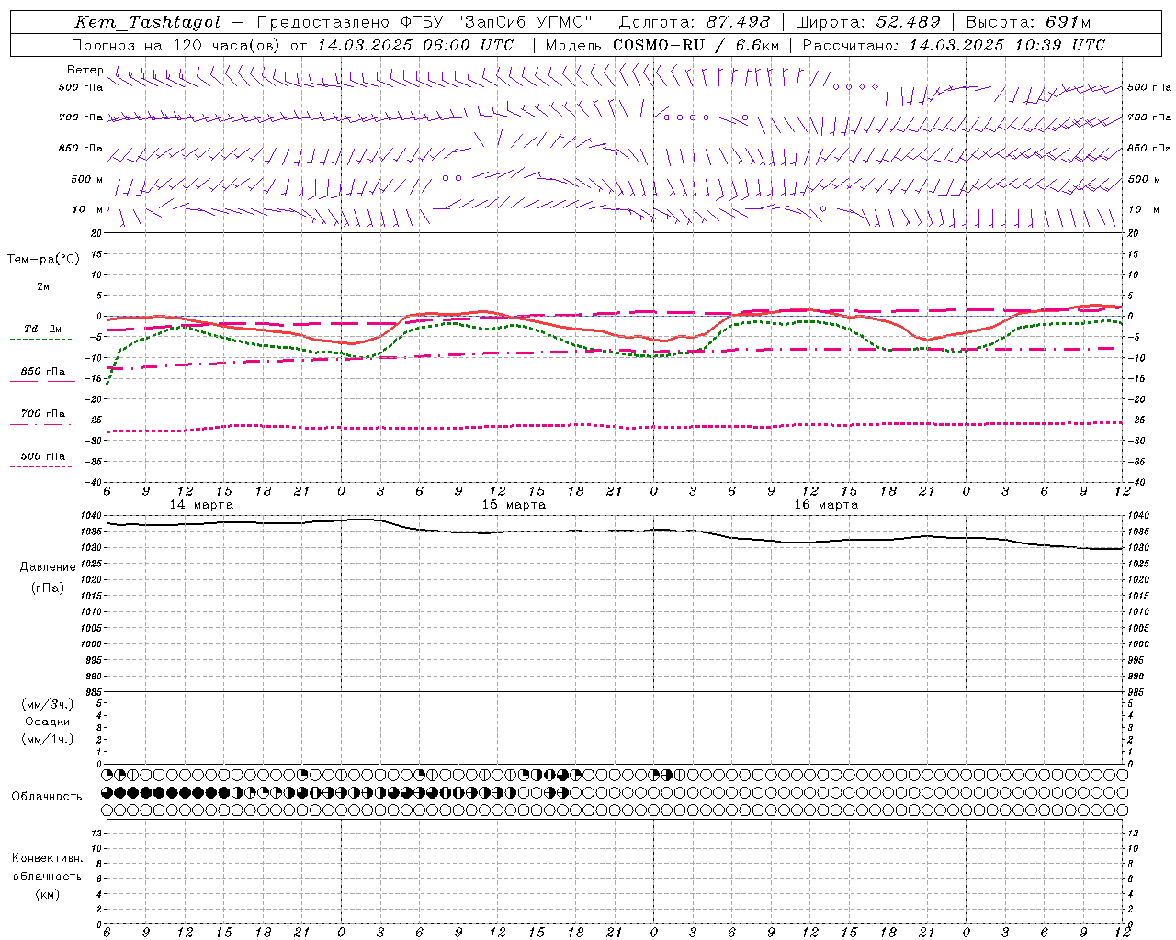Click the first filled black circle in the middle cloudiness row
This screenshot has height=940, width=1176.
pos(120,792)
